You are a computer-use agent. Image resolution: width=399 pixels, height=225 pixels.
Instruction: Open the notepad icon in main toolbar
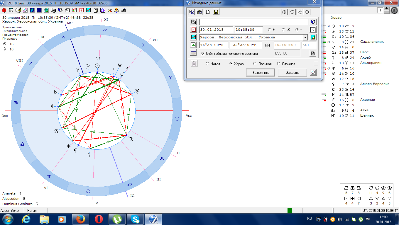pos(96,10)
